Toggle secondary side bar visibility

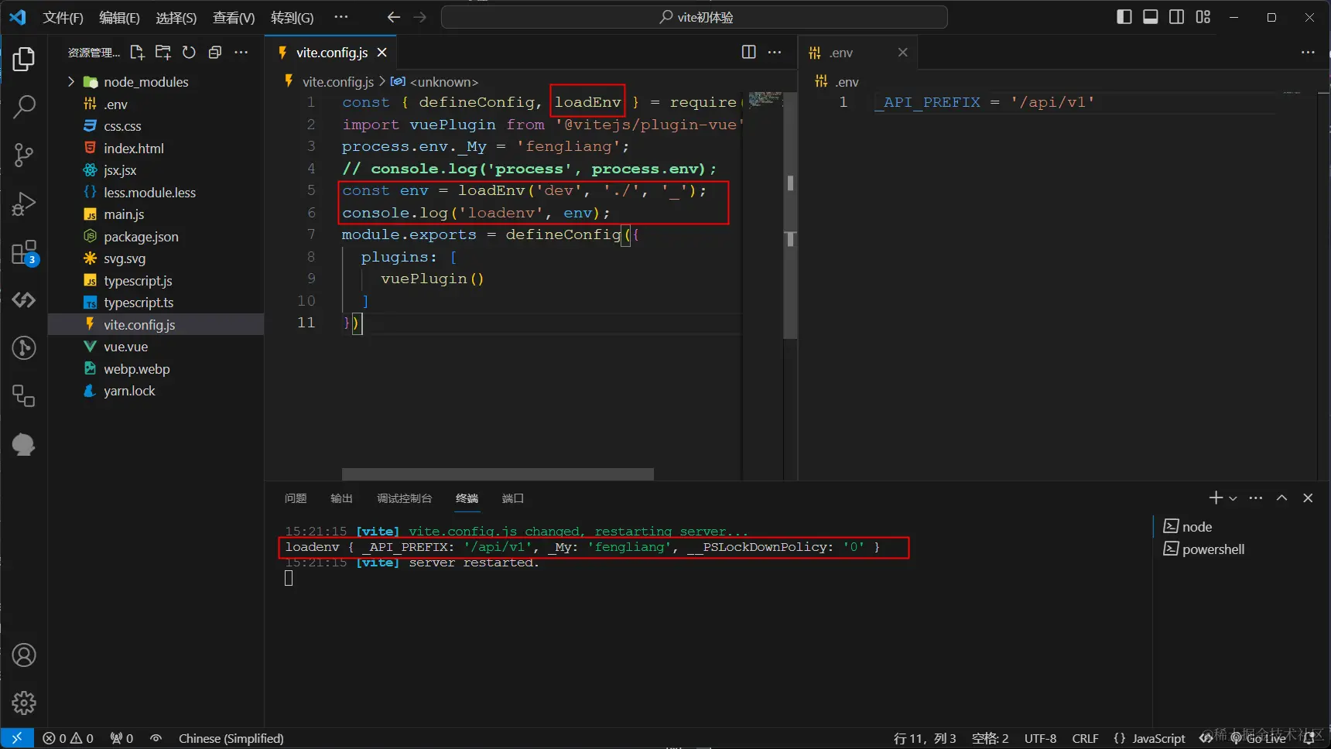point(1176,17)
